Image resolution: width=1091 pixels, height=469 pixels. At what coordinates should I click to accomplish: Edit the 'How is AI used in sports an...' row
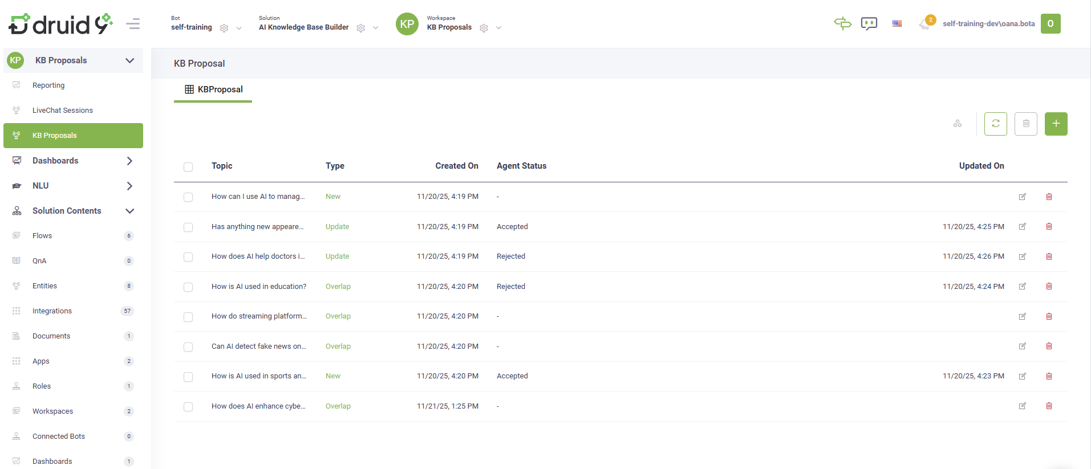(x=1023, y=376)
